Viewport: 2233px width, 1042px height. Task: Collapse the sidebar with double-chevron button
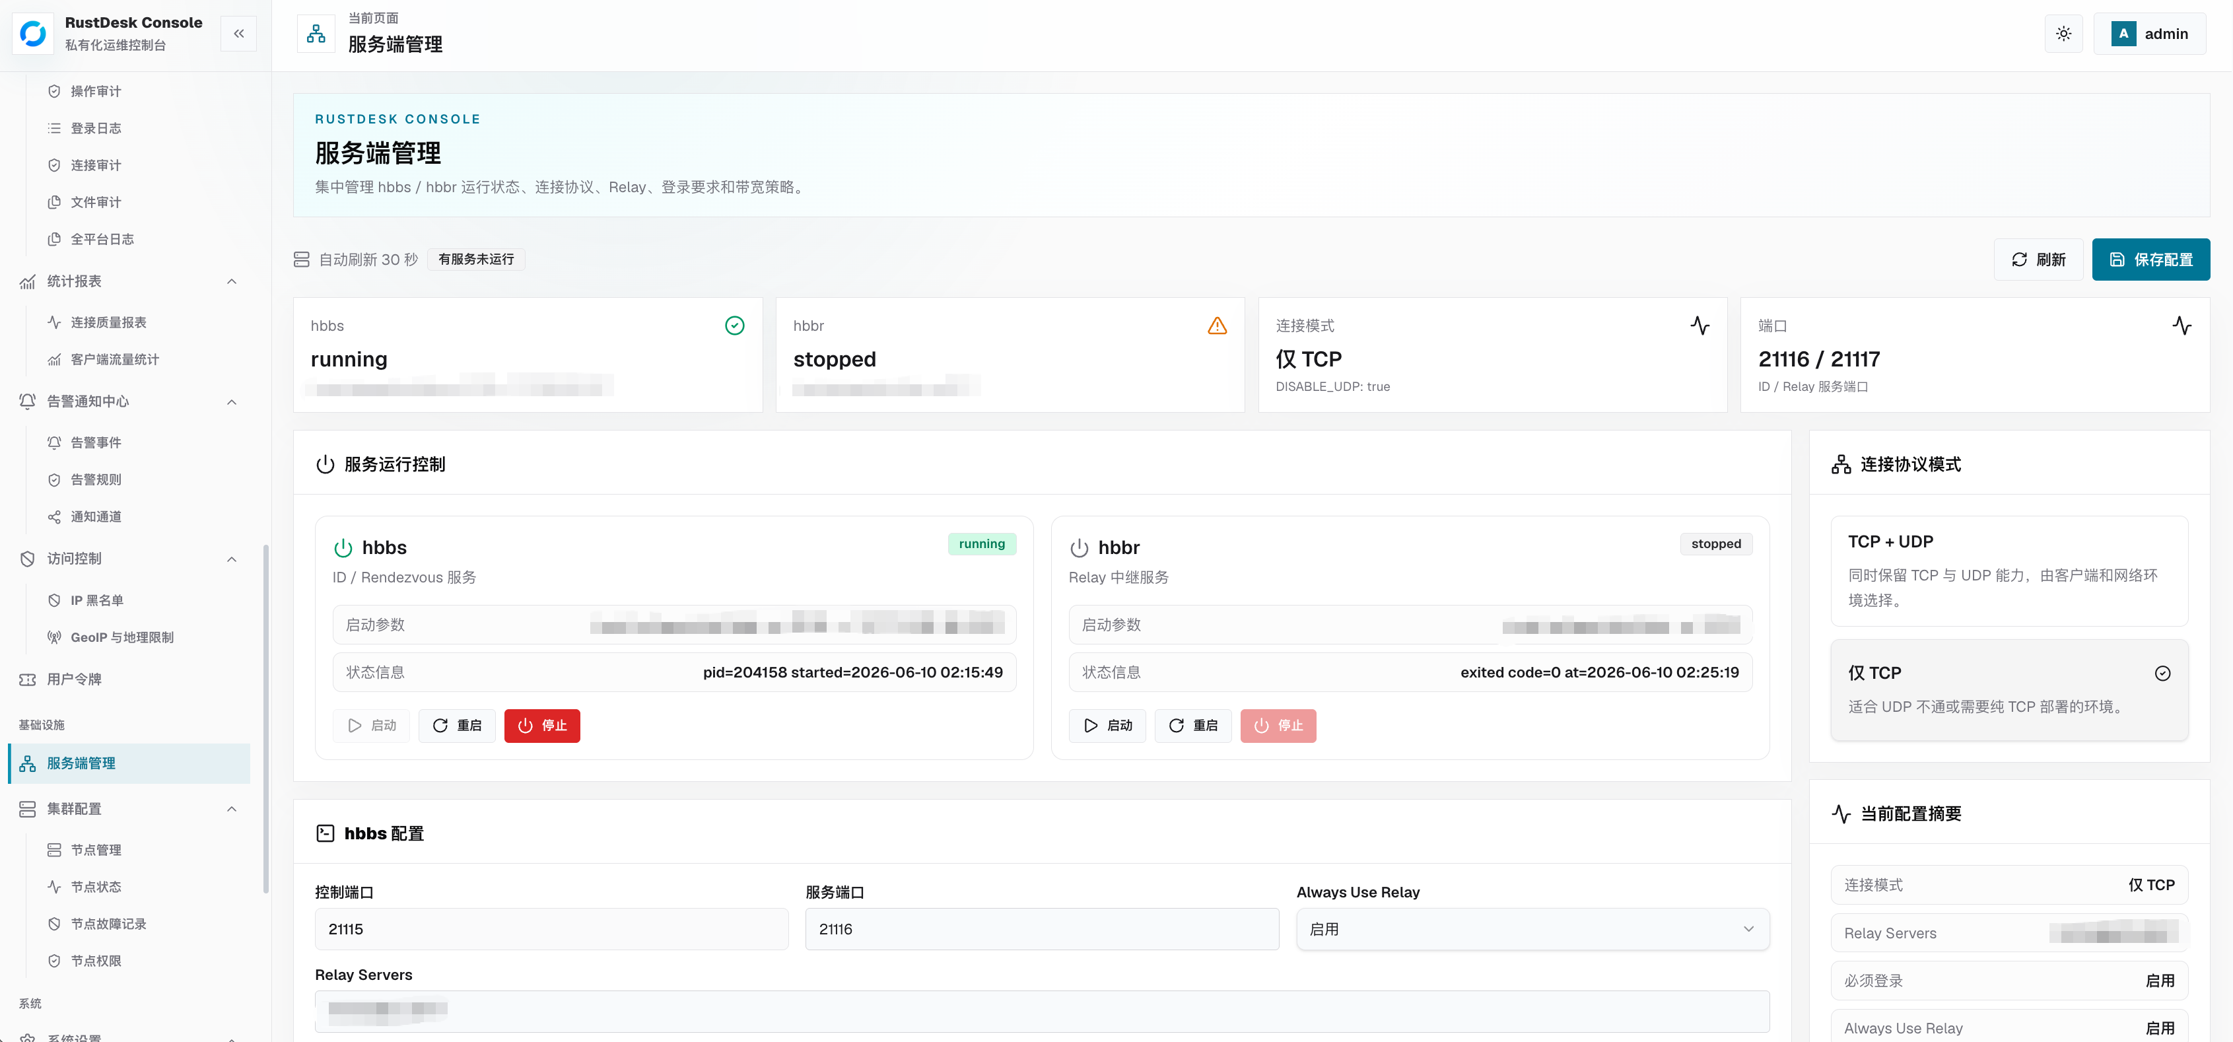(x=238, y=34)
